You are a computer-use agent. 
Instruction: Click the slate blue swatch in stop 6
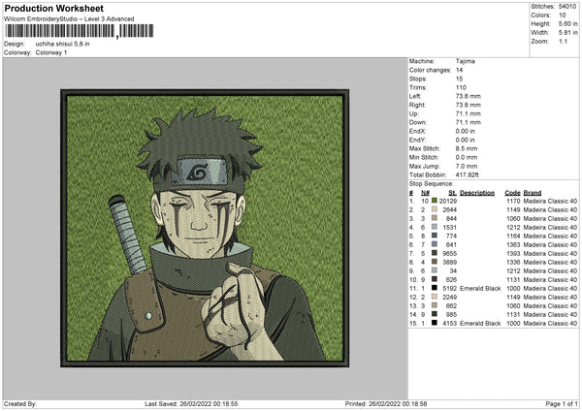tap(434, 244)
